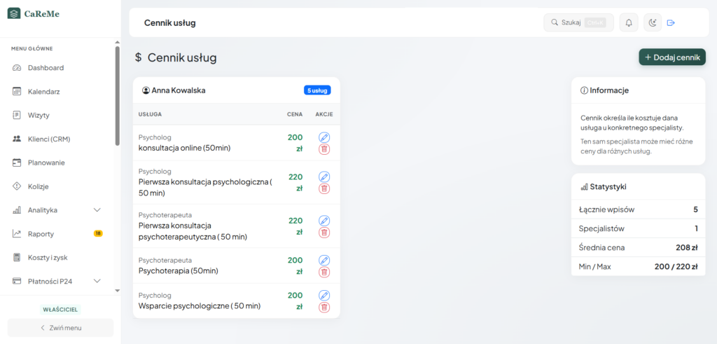Click the sidebar scroll down arrow
The width and height of the screenshot is (717, 344).
tap(118, 291)
